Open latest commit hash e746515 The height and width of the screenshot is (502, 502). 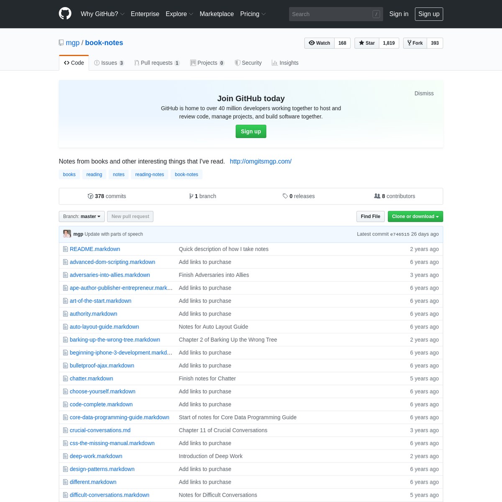[x=400, y=234]
